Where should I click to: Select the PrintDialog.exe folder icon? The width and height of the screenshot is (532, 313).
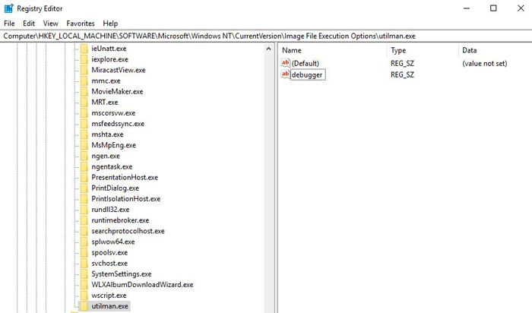[84, 188]
